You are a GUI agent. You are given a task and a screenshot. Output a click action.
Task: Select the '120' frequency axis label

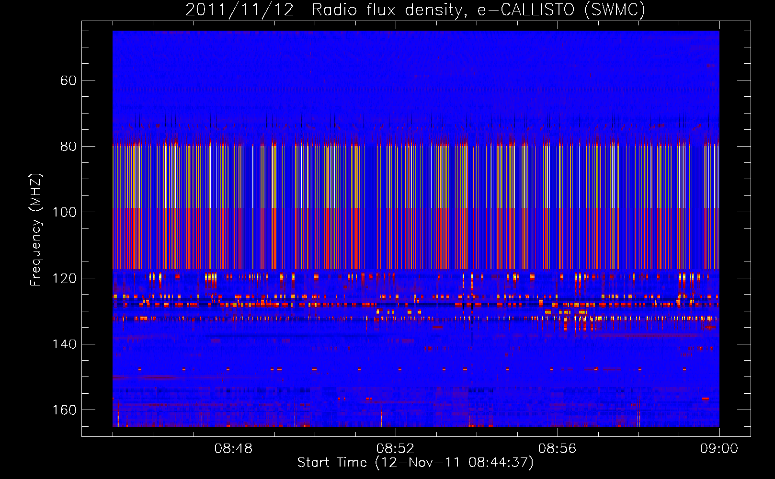coord(65,278)
